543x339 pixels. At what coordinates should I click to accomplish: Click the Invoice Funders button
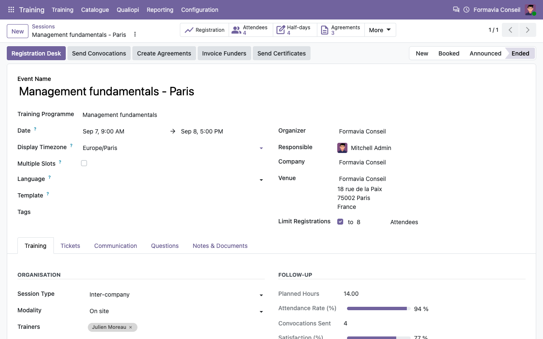pyautogui.click(x=224, y=53)
